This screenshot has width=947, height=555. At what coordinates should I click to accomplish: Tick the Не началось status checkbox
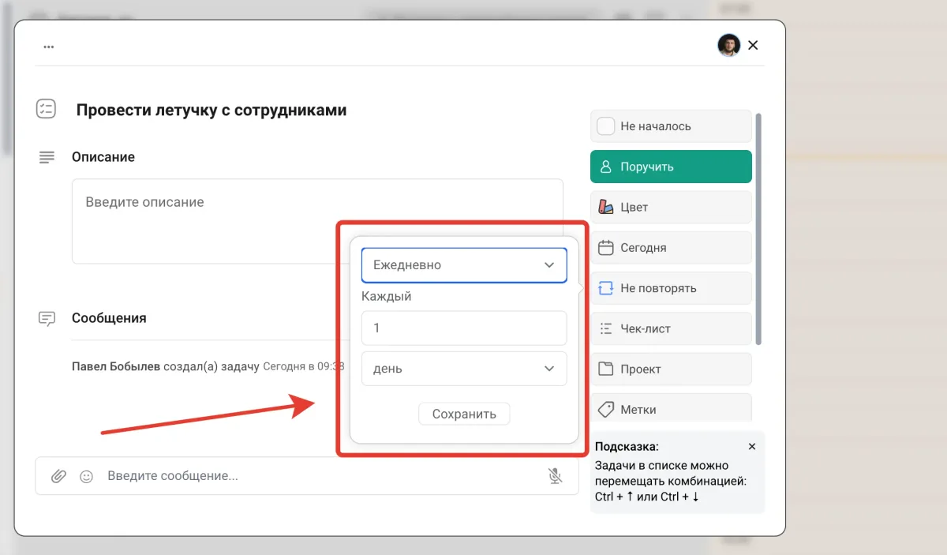[x=606, y=126]
